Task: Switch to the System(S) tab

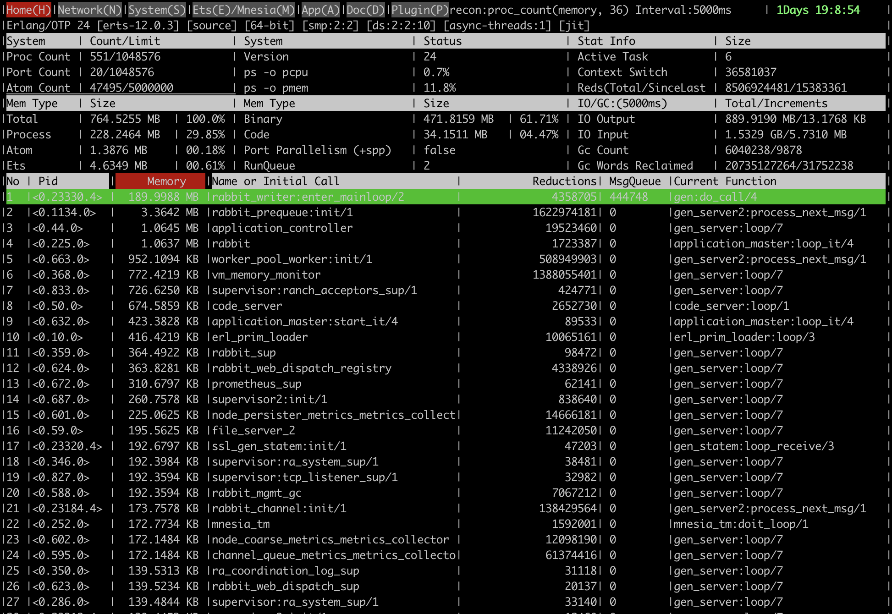Action: pos(157,10)
